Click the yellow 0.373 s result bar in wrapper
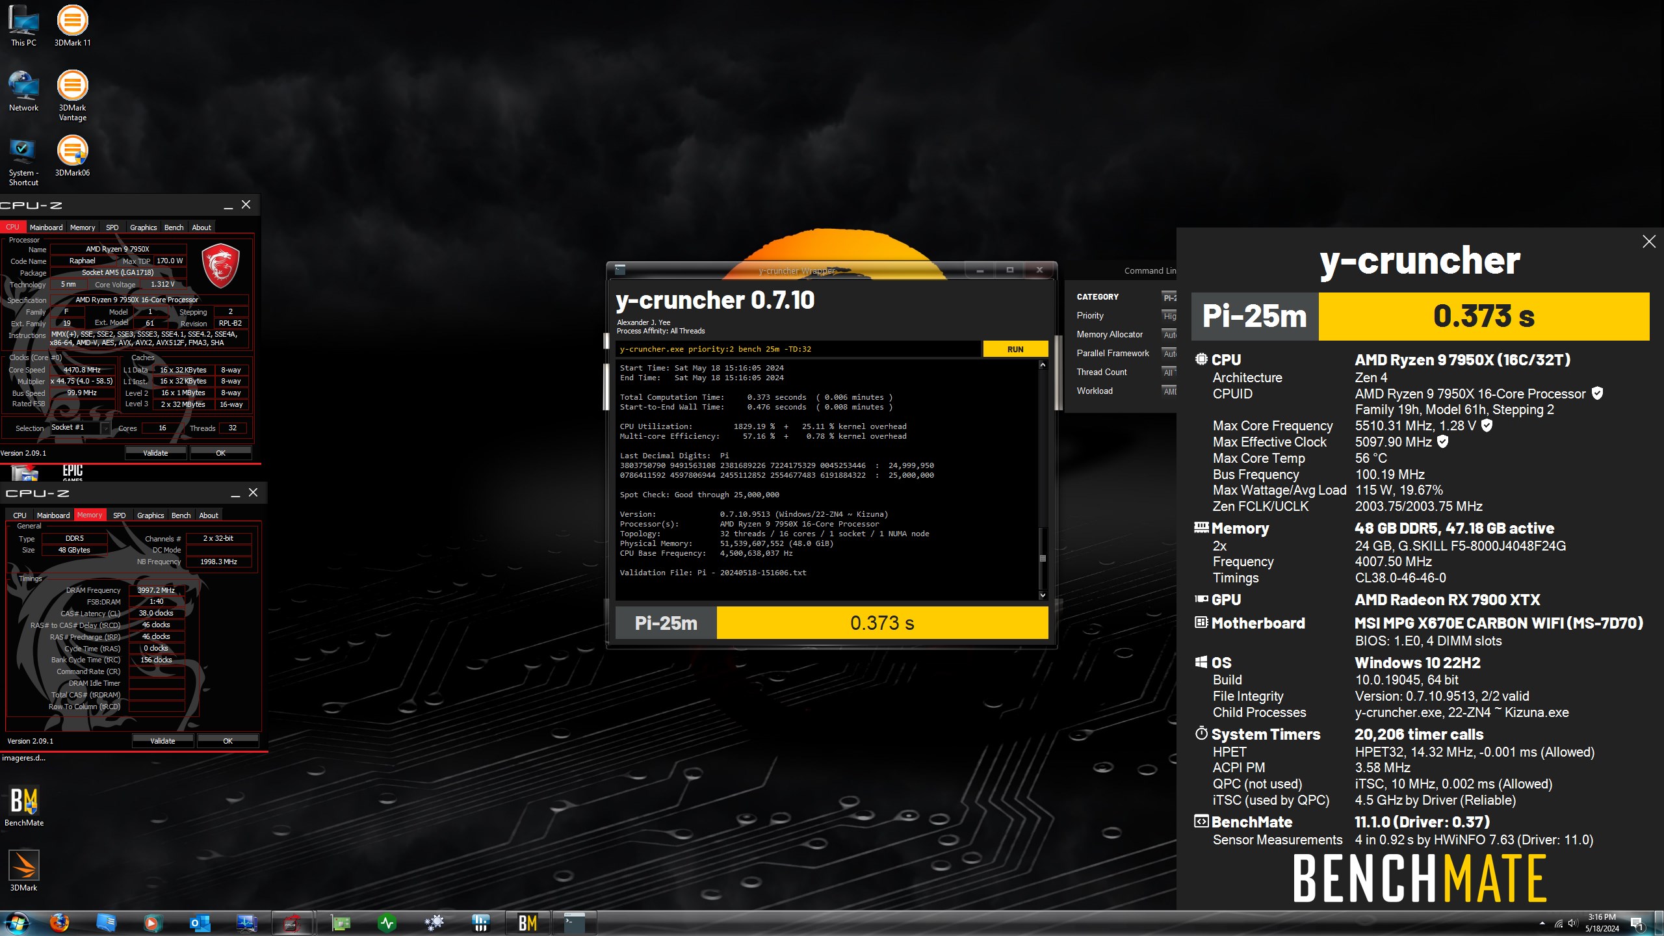Image resolution: width=1664 pixels, height=936 pixels. (882, 623)
